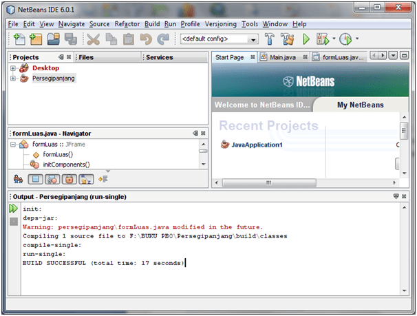Screen dimensions: 417x316
Task: Click the Open Project folder icon
Action: [x=54, y=39]
